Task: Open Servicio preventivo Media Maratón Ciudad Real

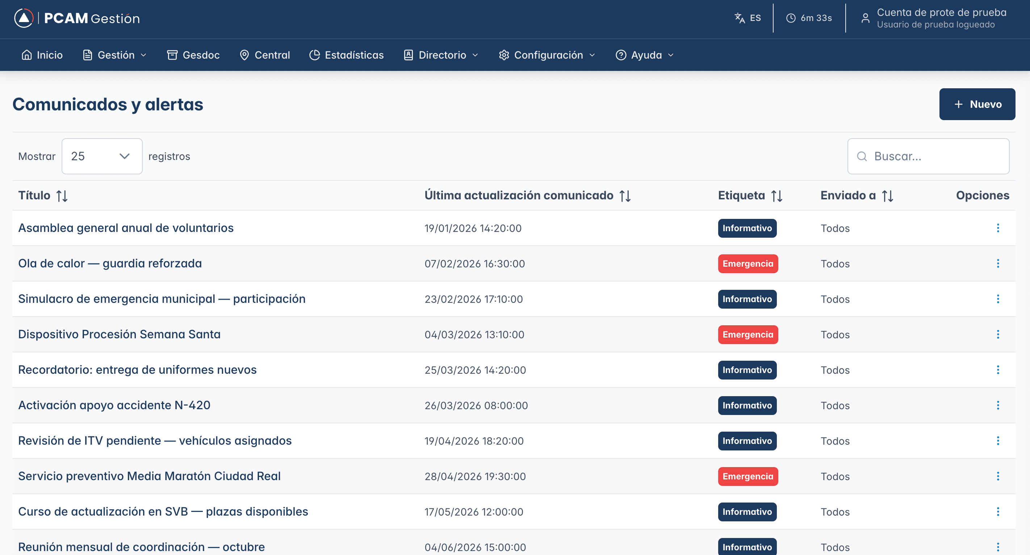Action: (x=149, y=476)
